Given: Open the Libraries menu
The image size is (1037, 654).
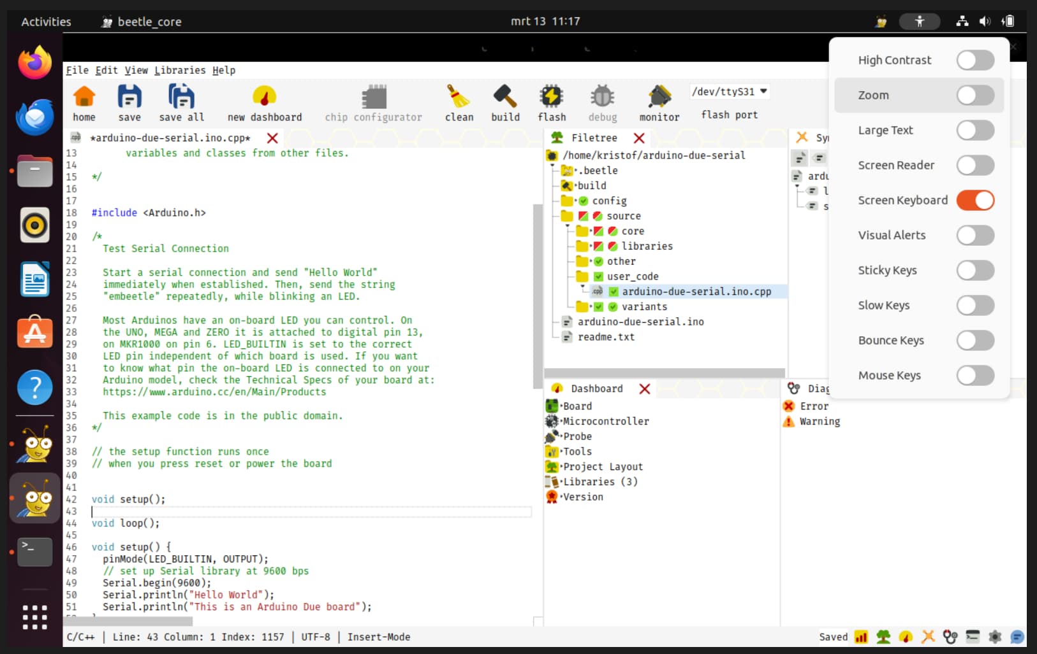Looking at the screenshot, I should (180, 70).
